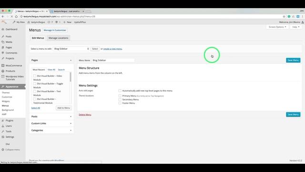The height and width of the screenshot is (172, 305).
Task: Check Divi Visual Builder – Testimonial Module
Action: [x=35, y=99]
